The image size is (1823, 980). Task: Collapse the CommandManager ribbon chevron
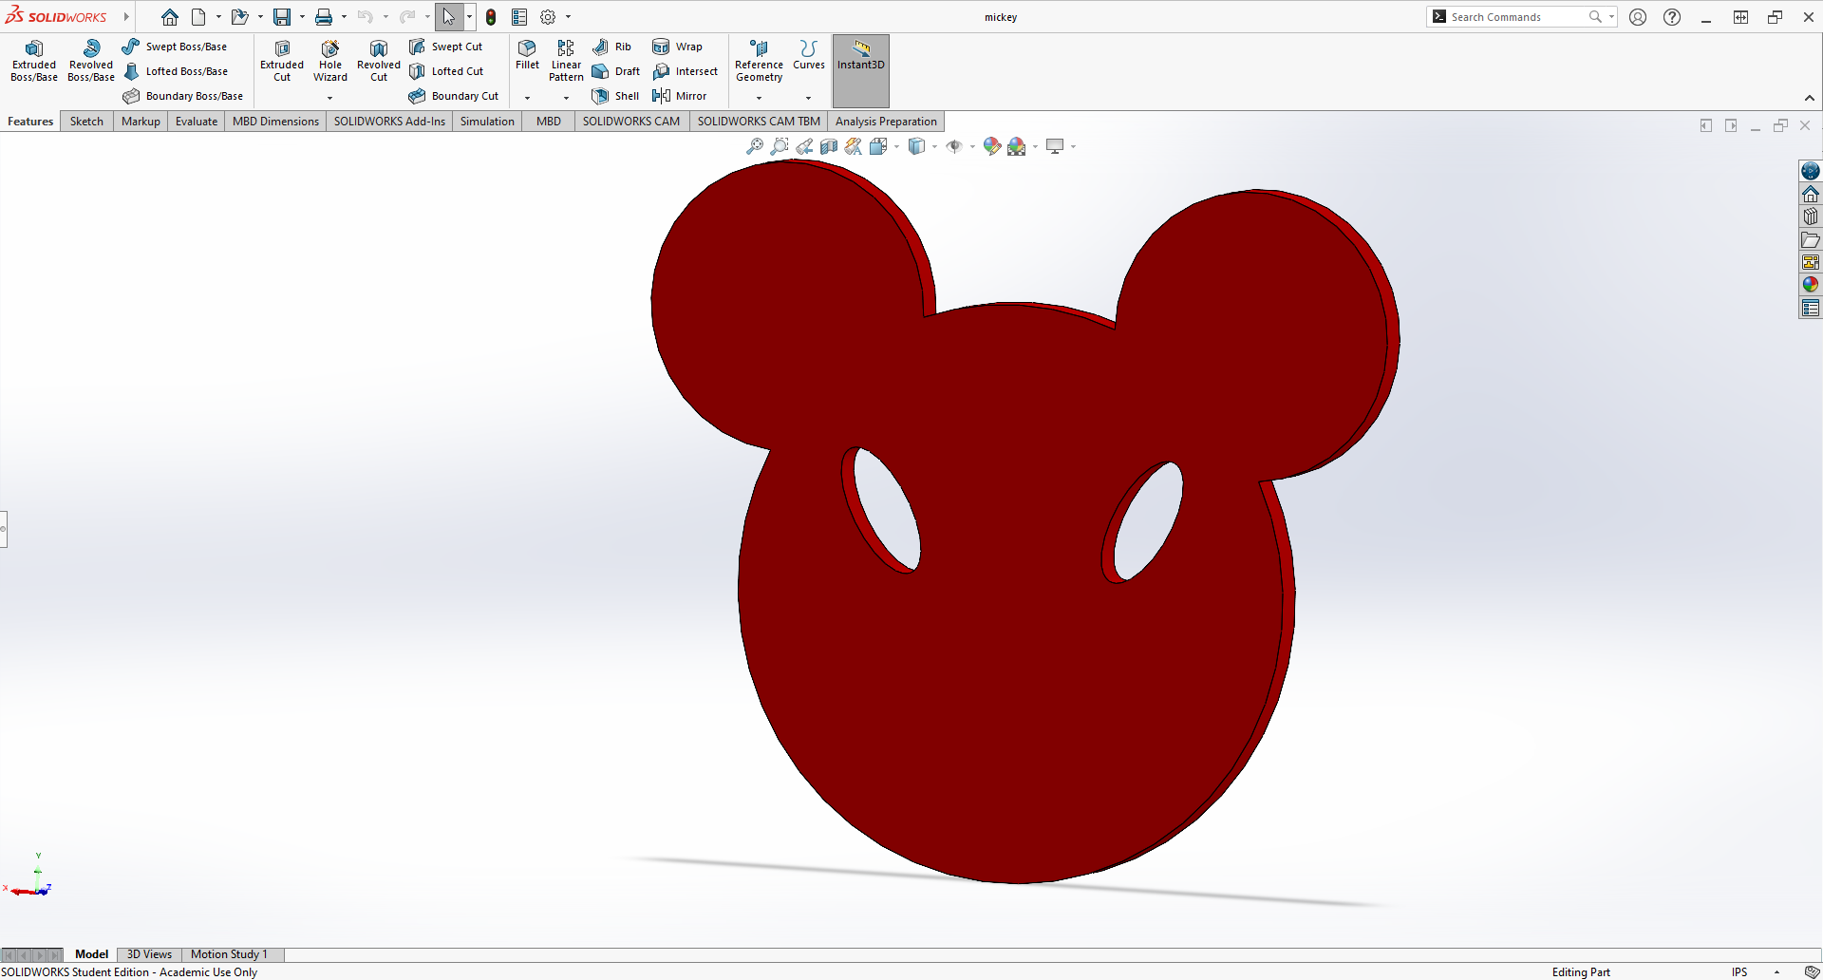point(1810,98)
